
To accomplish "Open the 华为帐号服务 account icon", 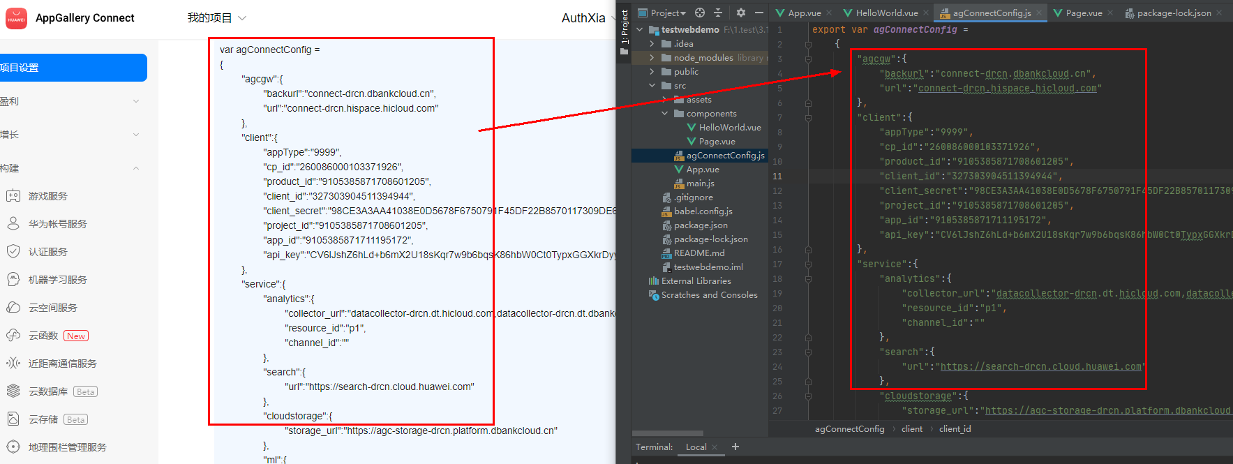I will [13, 224].
